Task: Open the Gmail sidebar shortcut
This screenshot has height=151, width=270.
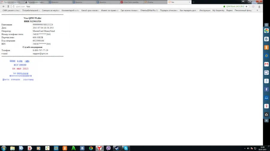Action: coord(266,64)
